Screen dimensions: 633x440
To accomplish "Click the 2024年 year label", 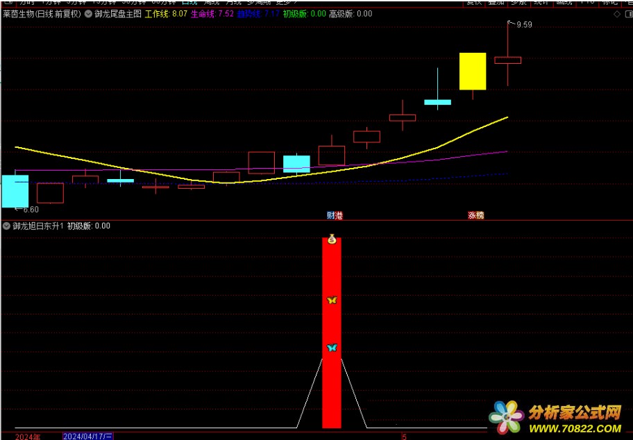I will [28, 437].
